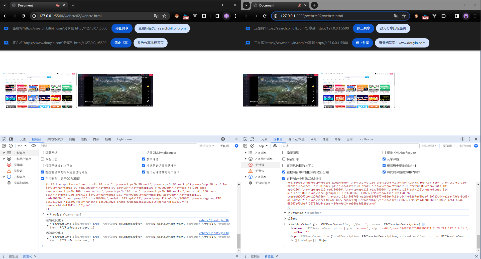Viewport: 481px width, 259px height.
Task: Click 停止共享 for search.bilibili.com in the left window
Action: tap(122, 28)
